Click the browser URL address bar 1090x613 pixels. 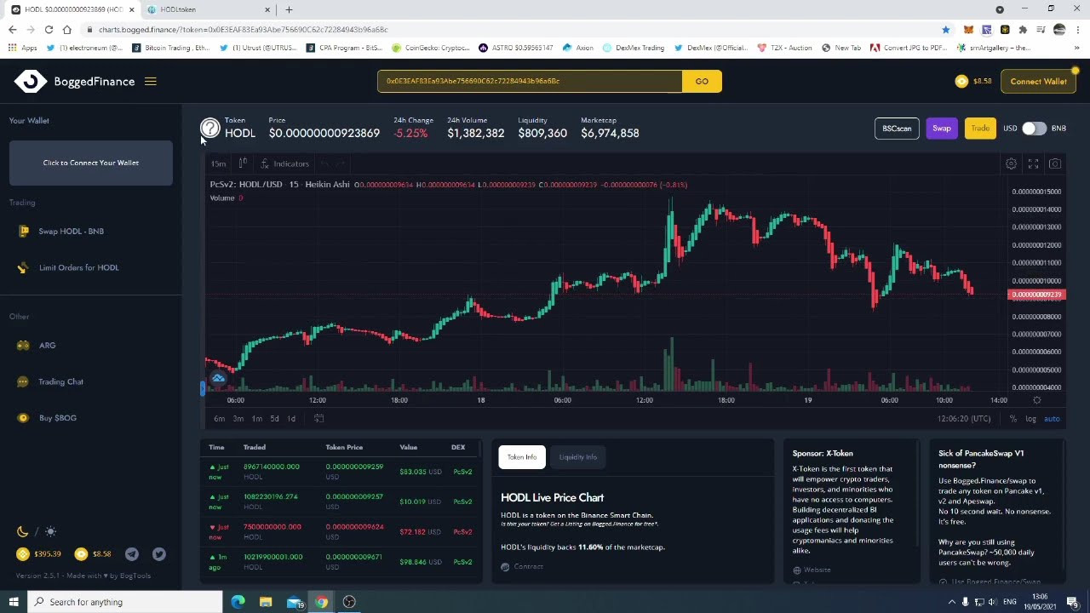point(511,30)
